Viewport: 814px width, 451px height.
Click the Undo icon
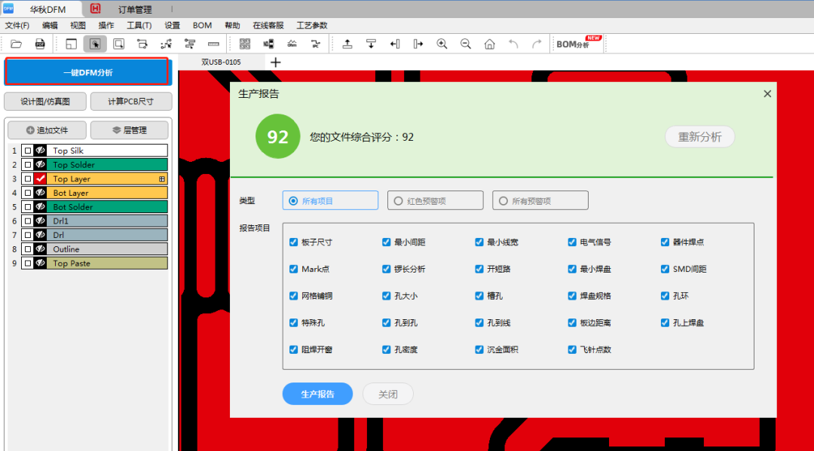coord(513,44)
